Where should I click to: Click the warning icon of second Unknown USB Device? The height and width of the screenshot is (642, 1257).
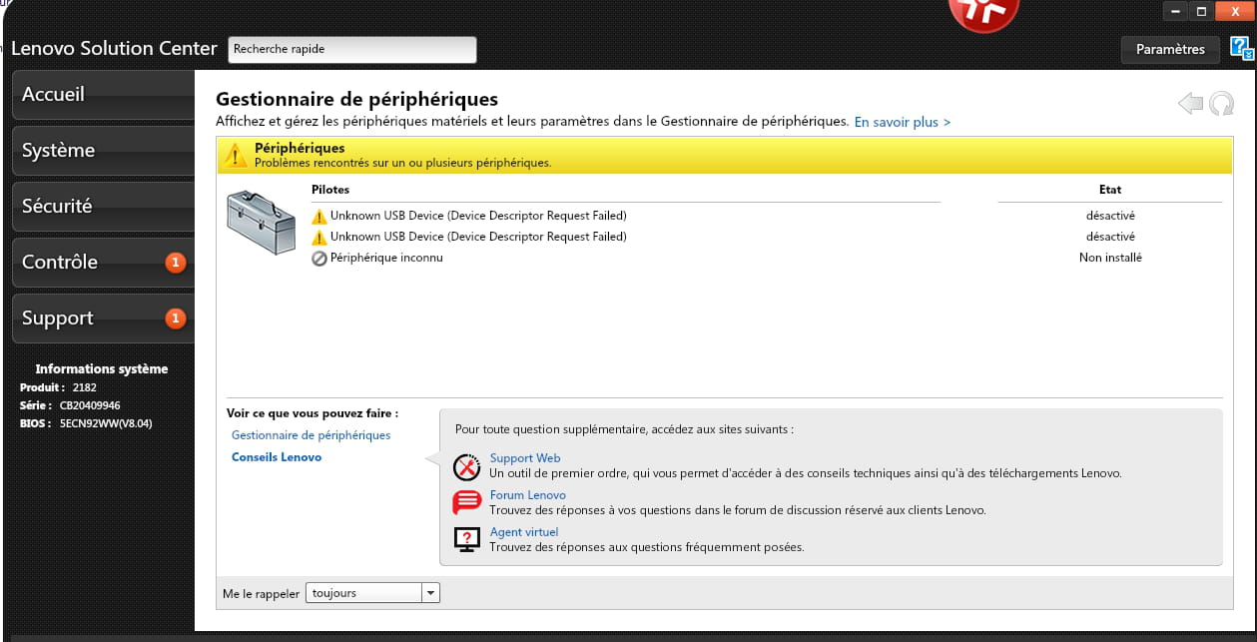point(319,237)
